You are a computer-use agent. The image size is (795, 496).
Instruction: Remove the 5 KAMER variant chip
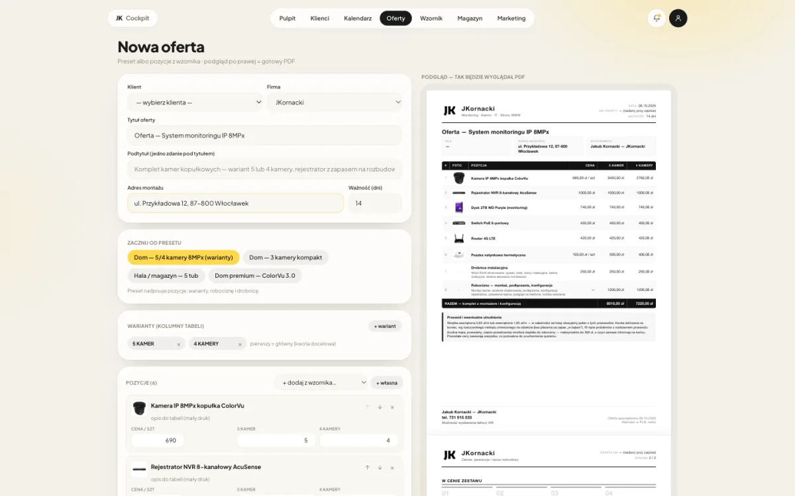tap(178, 344)
